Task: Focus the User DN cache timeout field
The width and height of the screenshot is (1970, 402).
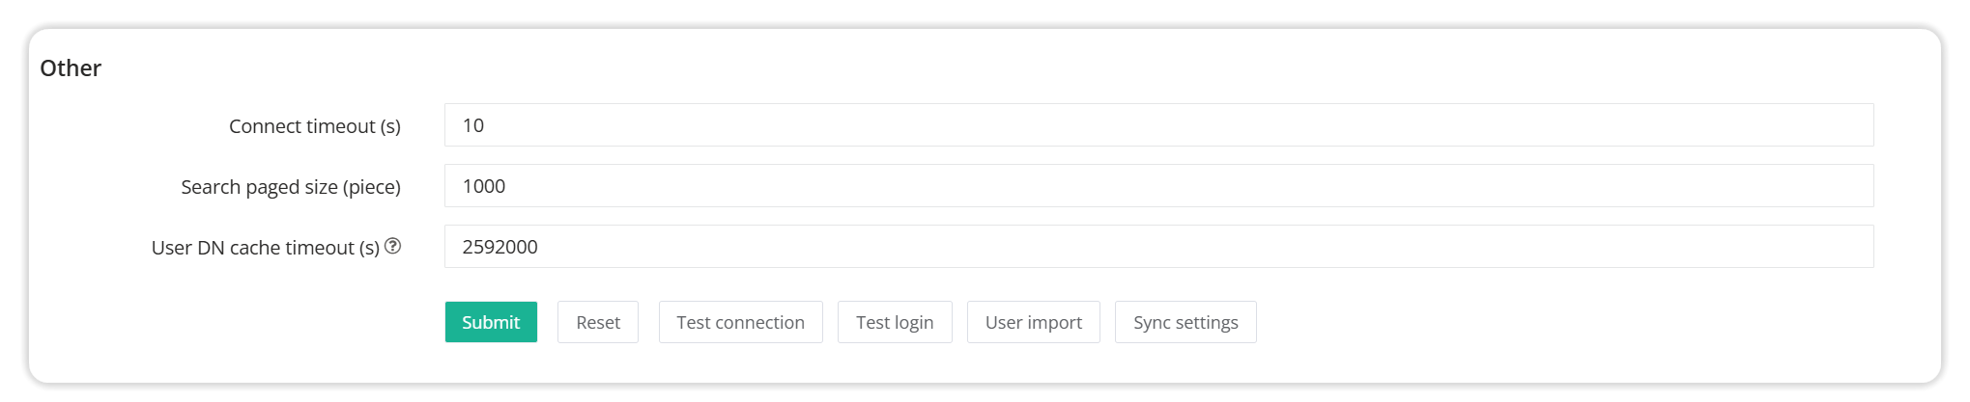Action: pyautogui.click(x=1159, y=247)
